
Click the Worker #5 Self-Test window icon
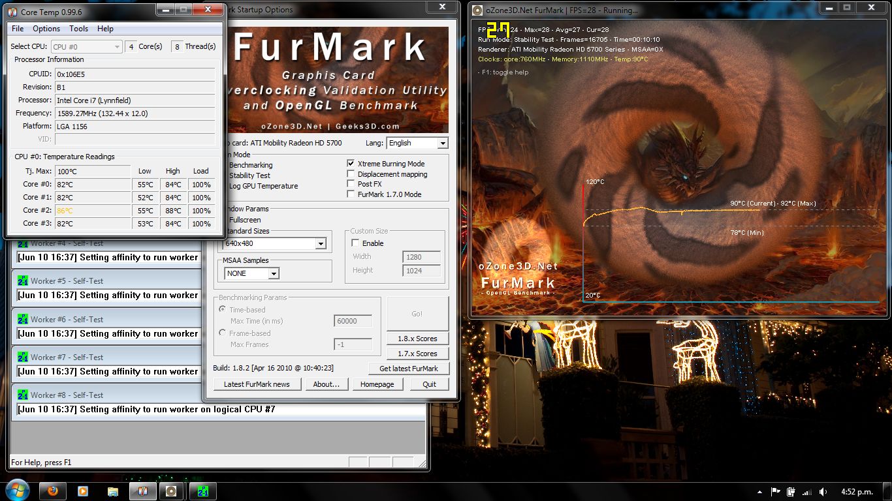tap(23, 281)
